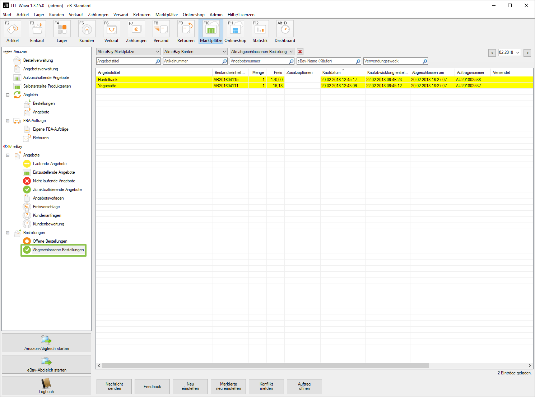Open the Statistik toolbar icon (F12)

pos(260,32)
